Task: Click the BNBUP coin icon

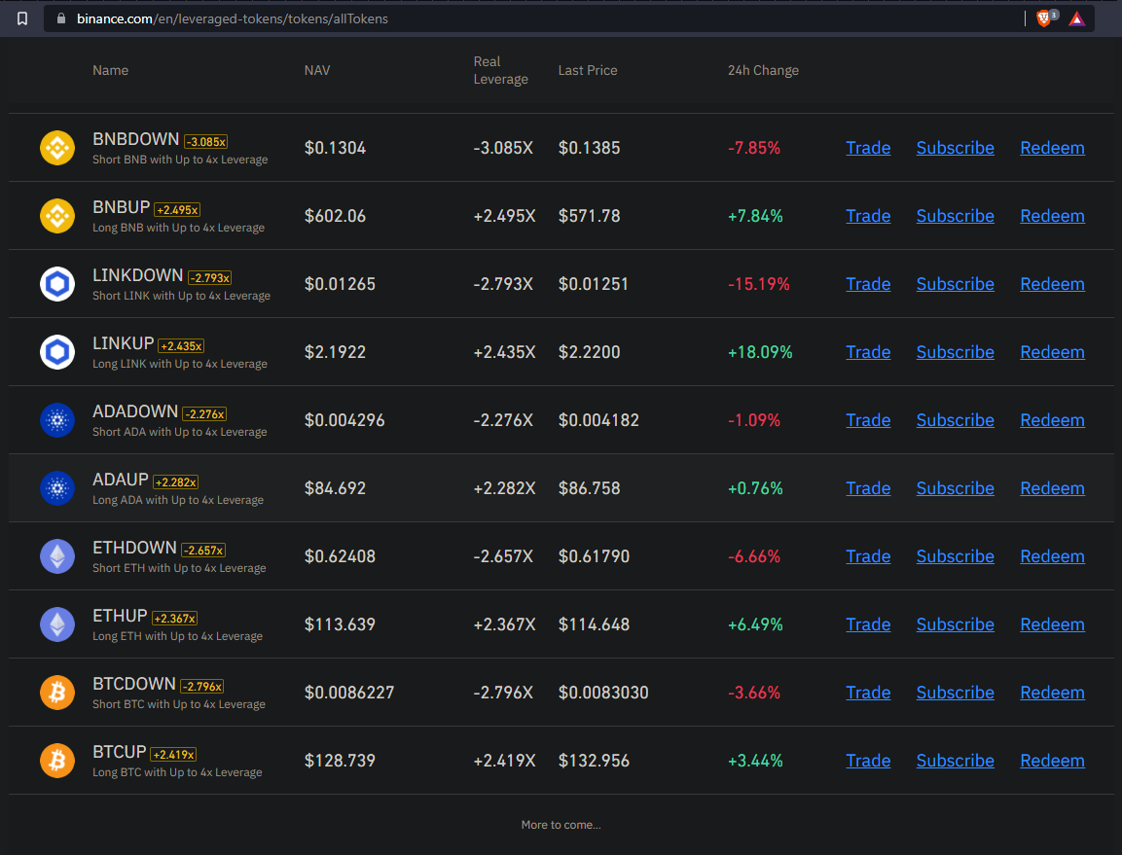Action: [57, 216]
